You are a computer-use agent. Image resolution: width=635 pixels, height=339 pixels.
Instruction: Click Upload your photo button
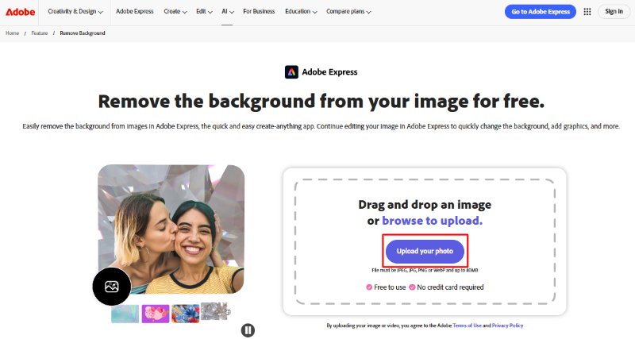425,251
